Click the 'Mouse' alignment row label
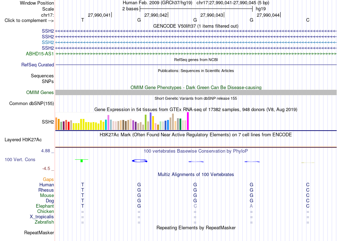The width and height of the screenshot is (337, 241). click(x=47, y=196)
